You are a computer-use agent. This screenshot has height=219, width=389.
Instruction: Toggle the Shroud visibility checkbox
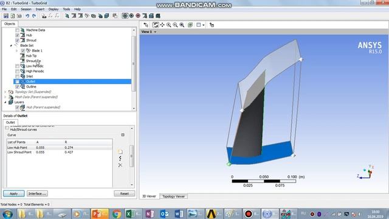(x=17, y=41)
